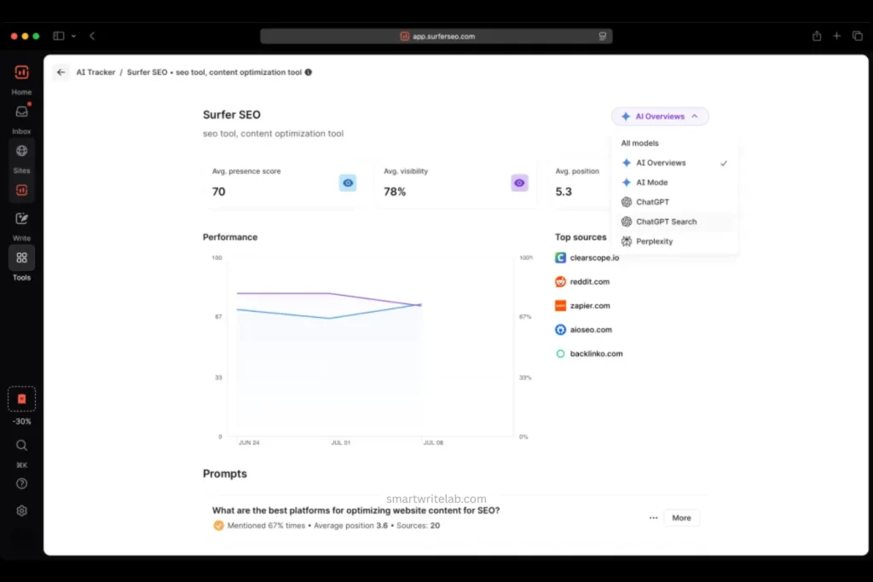873x582 pixels.
Task: Open the Home section in sidebar
Action: (x=21, y=79)
